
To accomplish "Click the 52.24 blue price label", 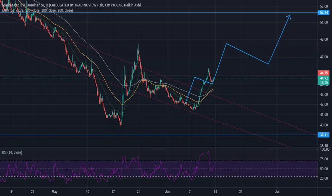I will (324, 12).
